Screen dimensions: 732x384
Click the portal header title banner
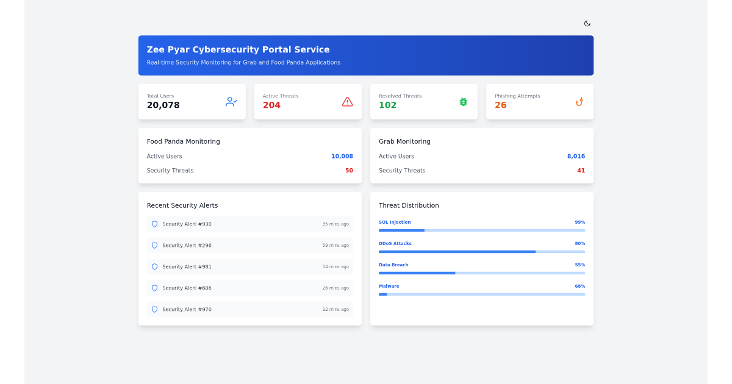[365, 55]
